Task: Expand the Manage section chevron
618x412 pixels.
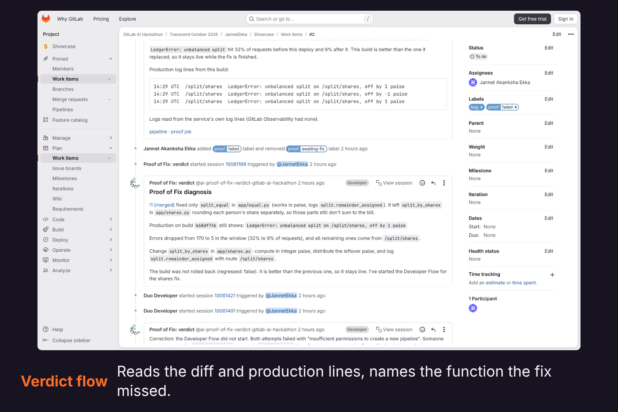Action: pos(111,138)
